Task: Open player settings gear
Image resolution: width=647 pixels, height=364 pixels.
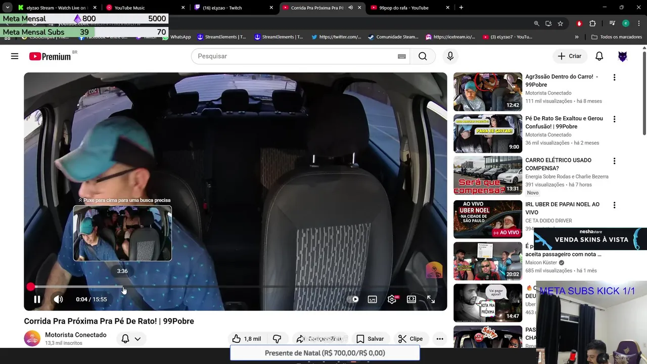Action: (392, 299)
